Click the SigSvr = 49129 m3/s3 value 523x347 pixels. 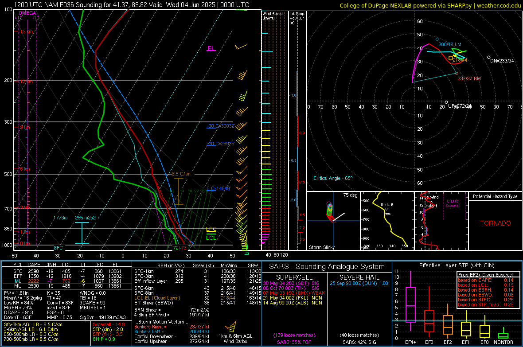point(103,317)
